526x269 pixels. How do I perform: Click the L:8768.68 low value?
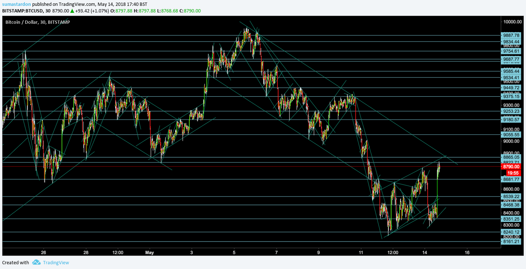pos(170,11)
